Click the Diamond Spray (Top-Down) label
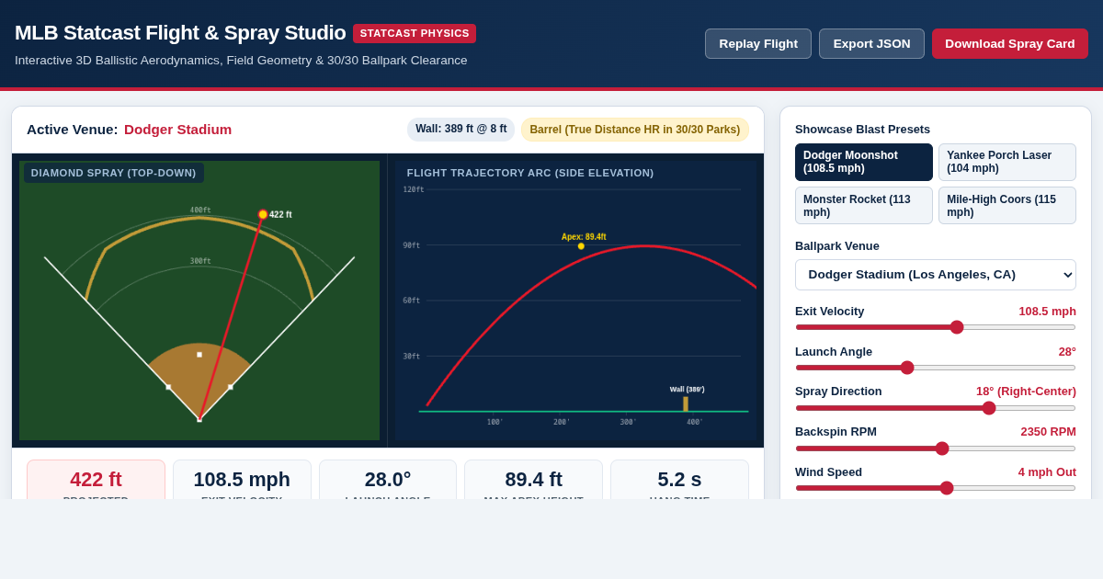1103x579 pixels. pyautogui.click(x=114, y=173)
